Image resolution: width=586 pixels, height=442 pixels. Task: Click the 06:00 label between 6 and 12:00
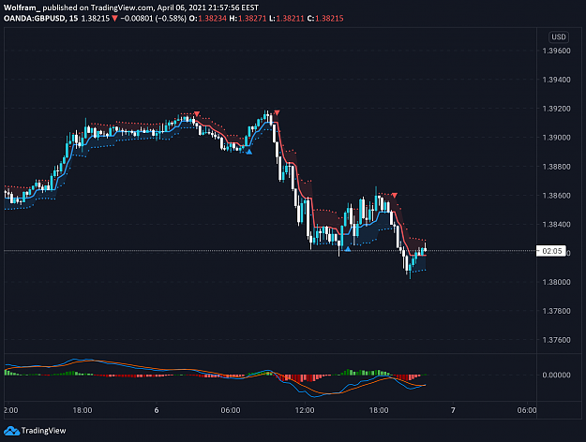coord(231,410)
